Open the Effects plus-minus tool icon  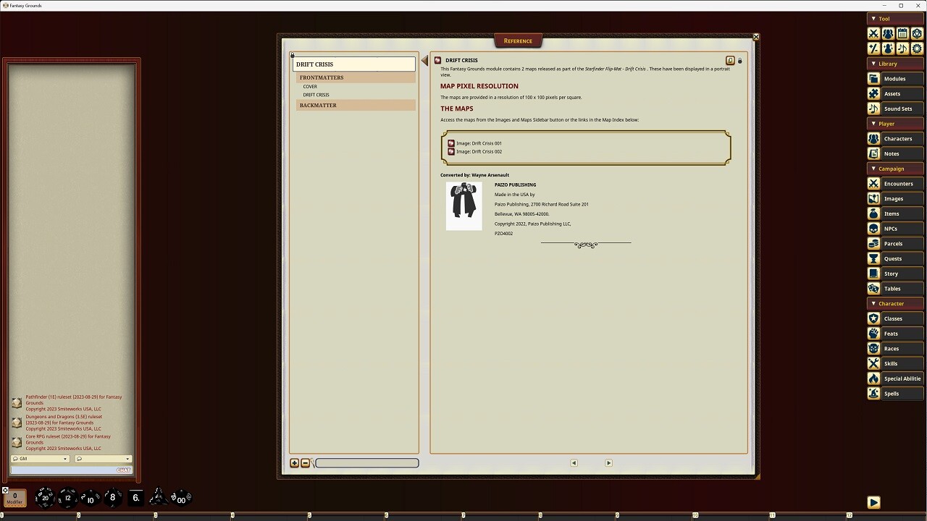(873, 48)
